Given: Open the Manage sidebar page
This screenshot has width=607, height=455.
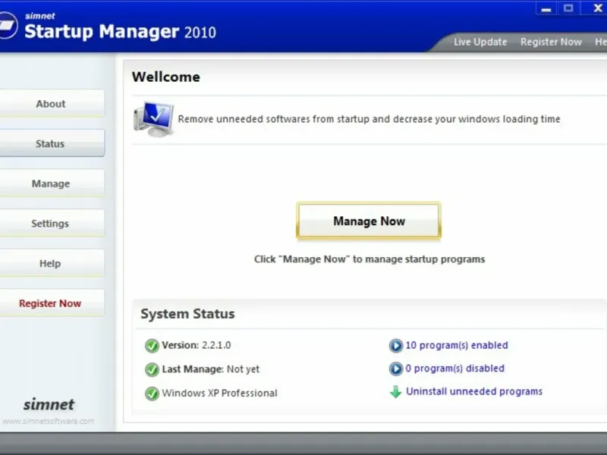Looking at the screenshot, I should point(52,184).
